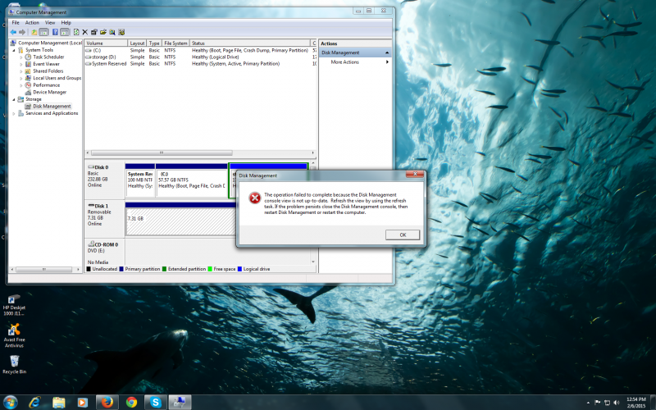Select Device Manager in the tree
The image size is (656, 410).
49,92
